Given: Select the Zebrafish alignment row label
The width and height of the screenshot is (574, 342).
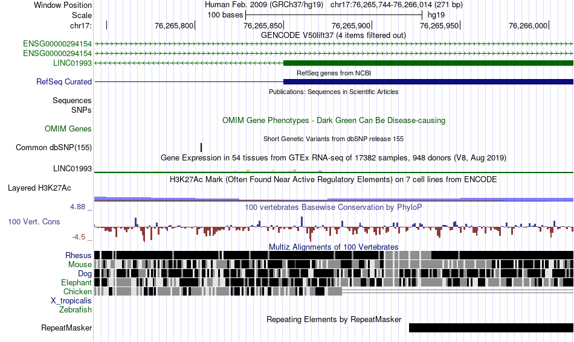Looking at the screenshot, I should click(x=76, y=309).
